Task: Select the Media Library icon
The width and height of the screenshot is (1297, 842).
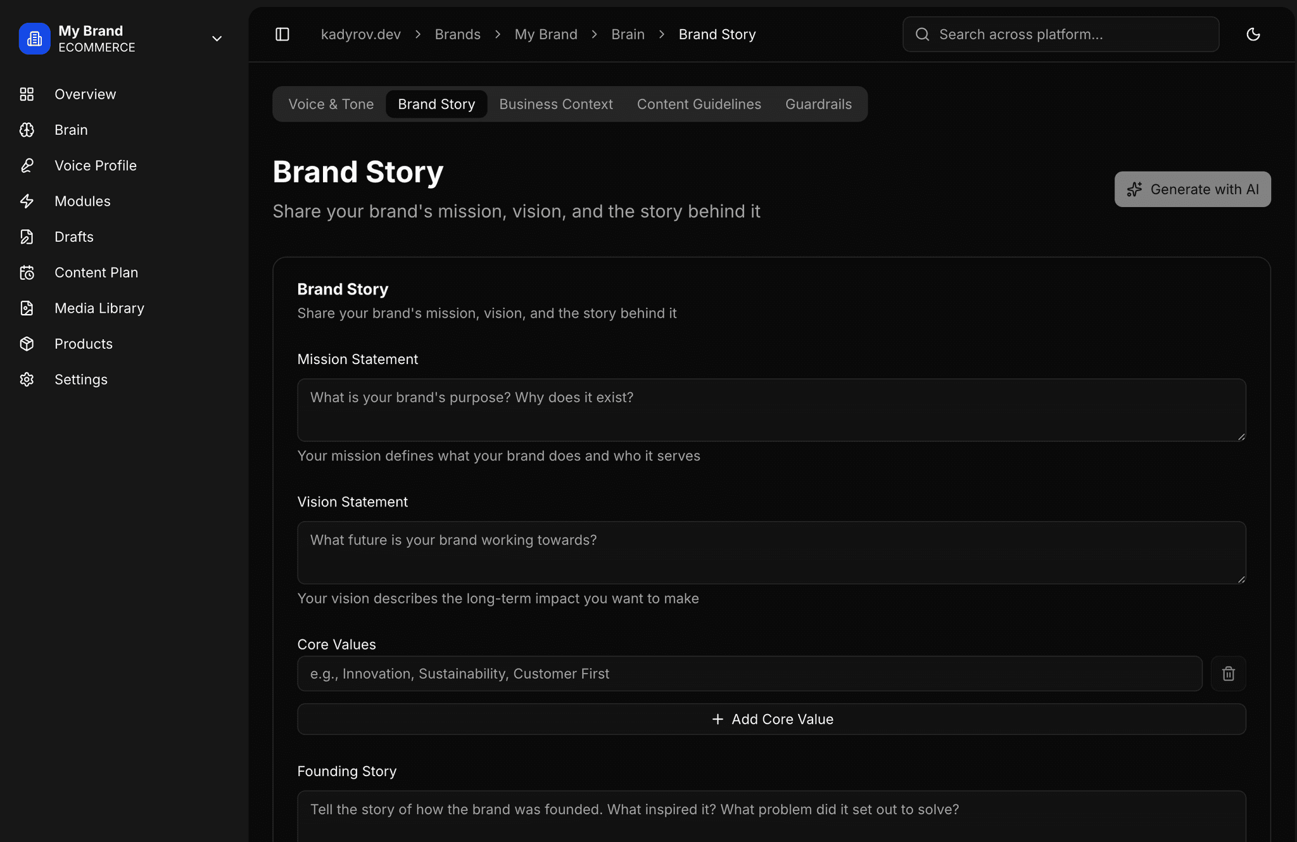Action: point(27,308)
